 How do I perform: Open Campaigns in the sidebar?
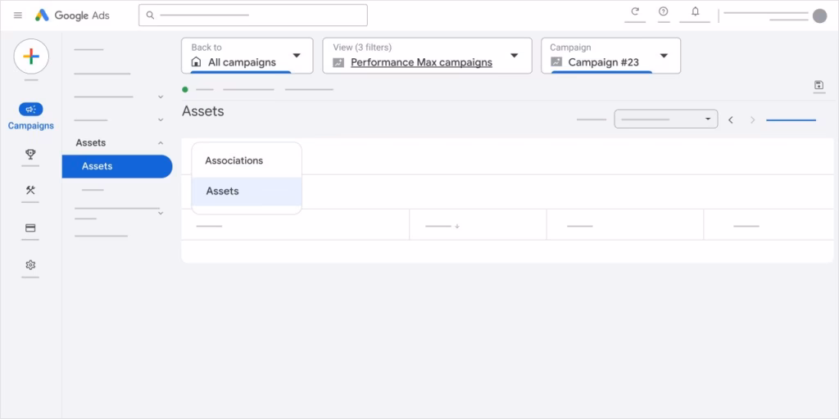31,116
